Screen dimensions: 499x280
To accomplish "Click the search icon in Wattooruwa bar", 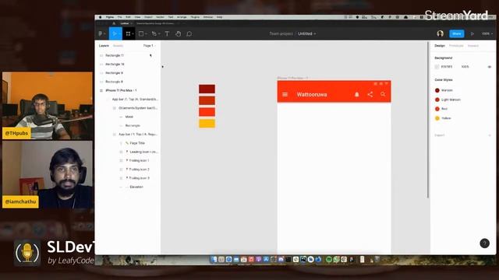I will click(x=383, y=94).
